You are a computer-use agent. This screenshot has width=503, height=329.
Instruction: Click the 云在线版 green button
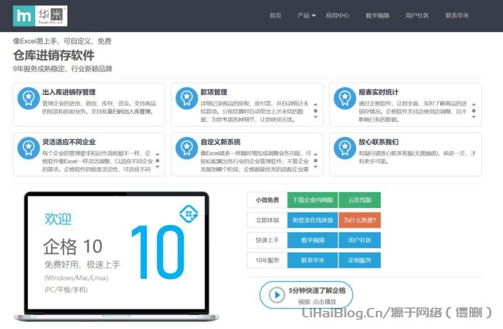[x=360, y=200]
